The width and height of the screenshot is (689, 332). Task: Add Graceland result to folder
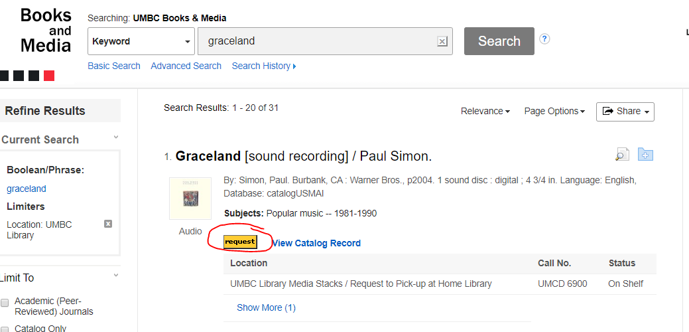pos(645,155)
